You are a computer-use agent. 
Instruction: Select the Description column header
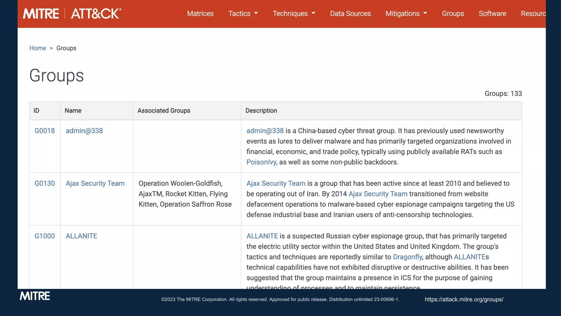pos(382,111)
